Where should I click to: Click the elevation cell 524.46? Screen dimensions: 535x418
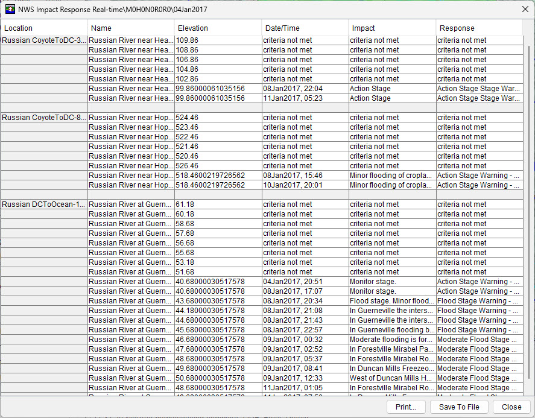pyautogui.click(x=218, y=118)
